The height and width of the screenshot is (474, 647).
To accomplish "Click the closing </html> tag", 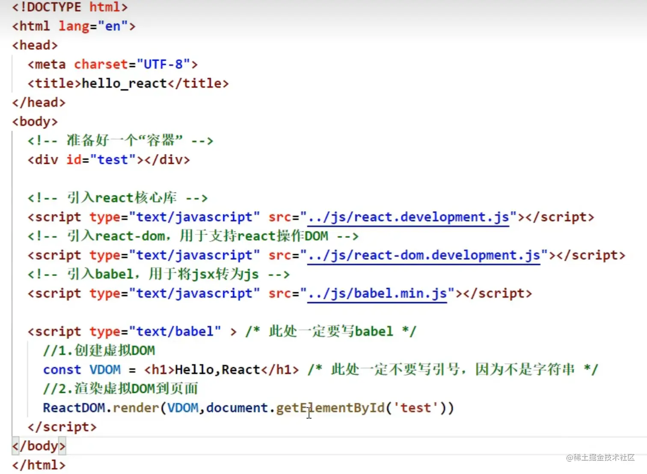I will tap(39, 465).
